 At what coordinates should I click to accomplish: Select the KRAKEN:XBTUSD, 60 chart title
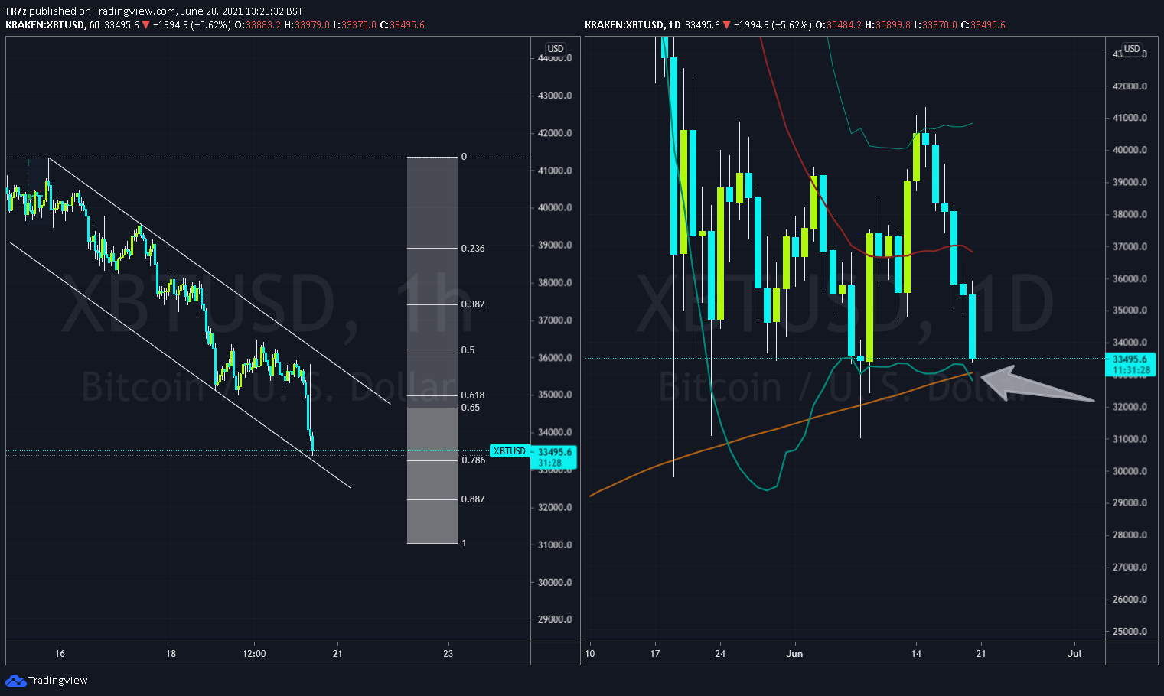click(x=53, y=25)
